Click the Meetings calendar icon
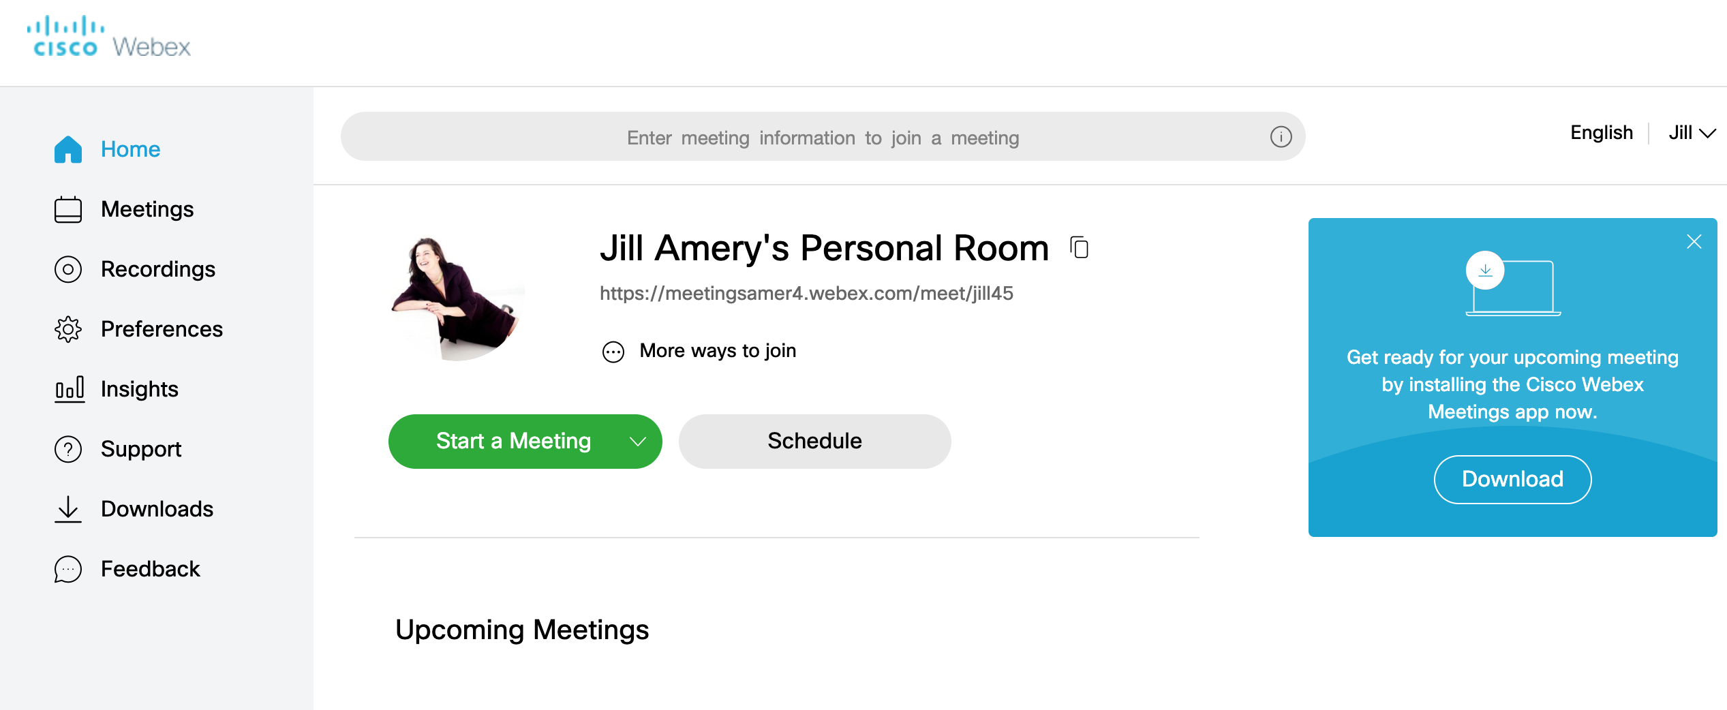Screen dimensions: 1727x710 (68, 209)
